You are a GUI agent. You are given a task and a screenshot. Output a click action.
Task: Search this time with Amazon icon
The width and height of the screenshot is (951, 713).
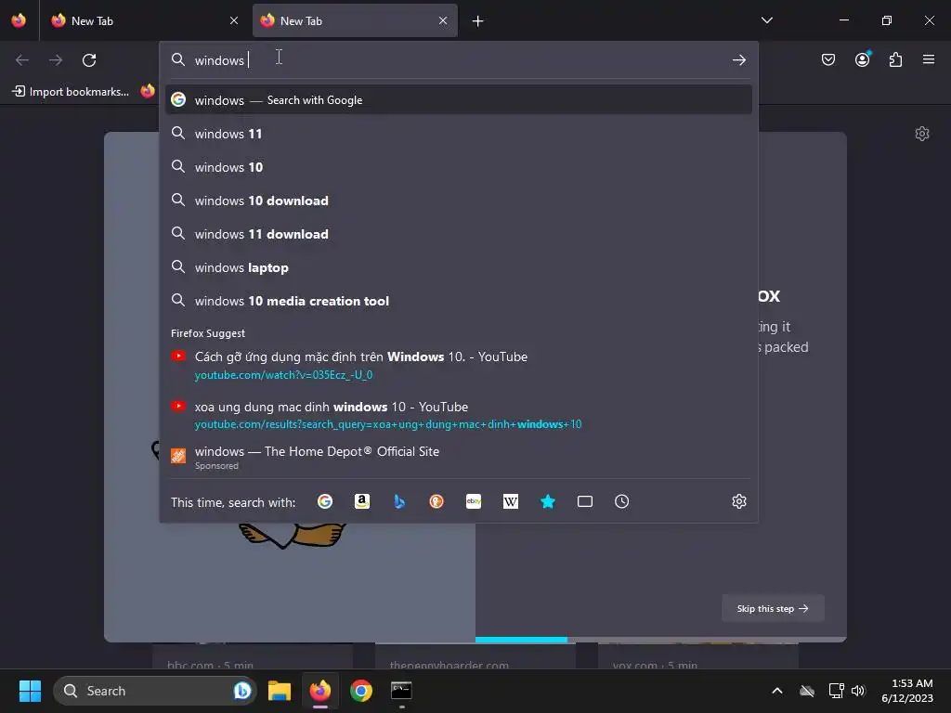point(362,501)
